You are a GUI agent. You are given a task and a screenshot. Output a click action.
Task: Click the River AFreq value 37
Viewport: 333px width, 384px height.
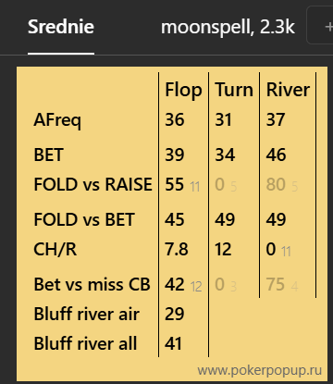tap(276, 119)
